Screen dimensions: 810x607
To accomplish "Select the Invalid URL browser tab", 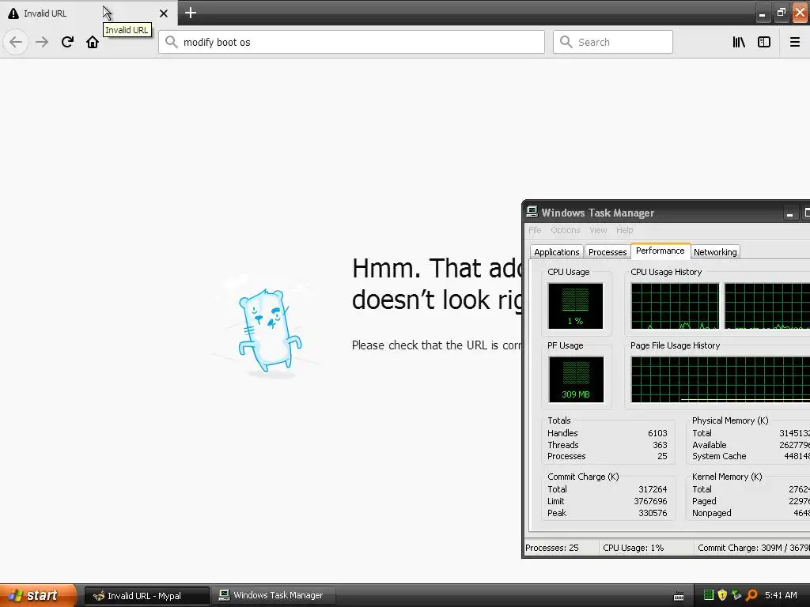I will (x=88, y=13).
